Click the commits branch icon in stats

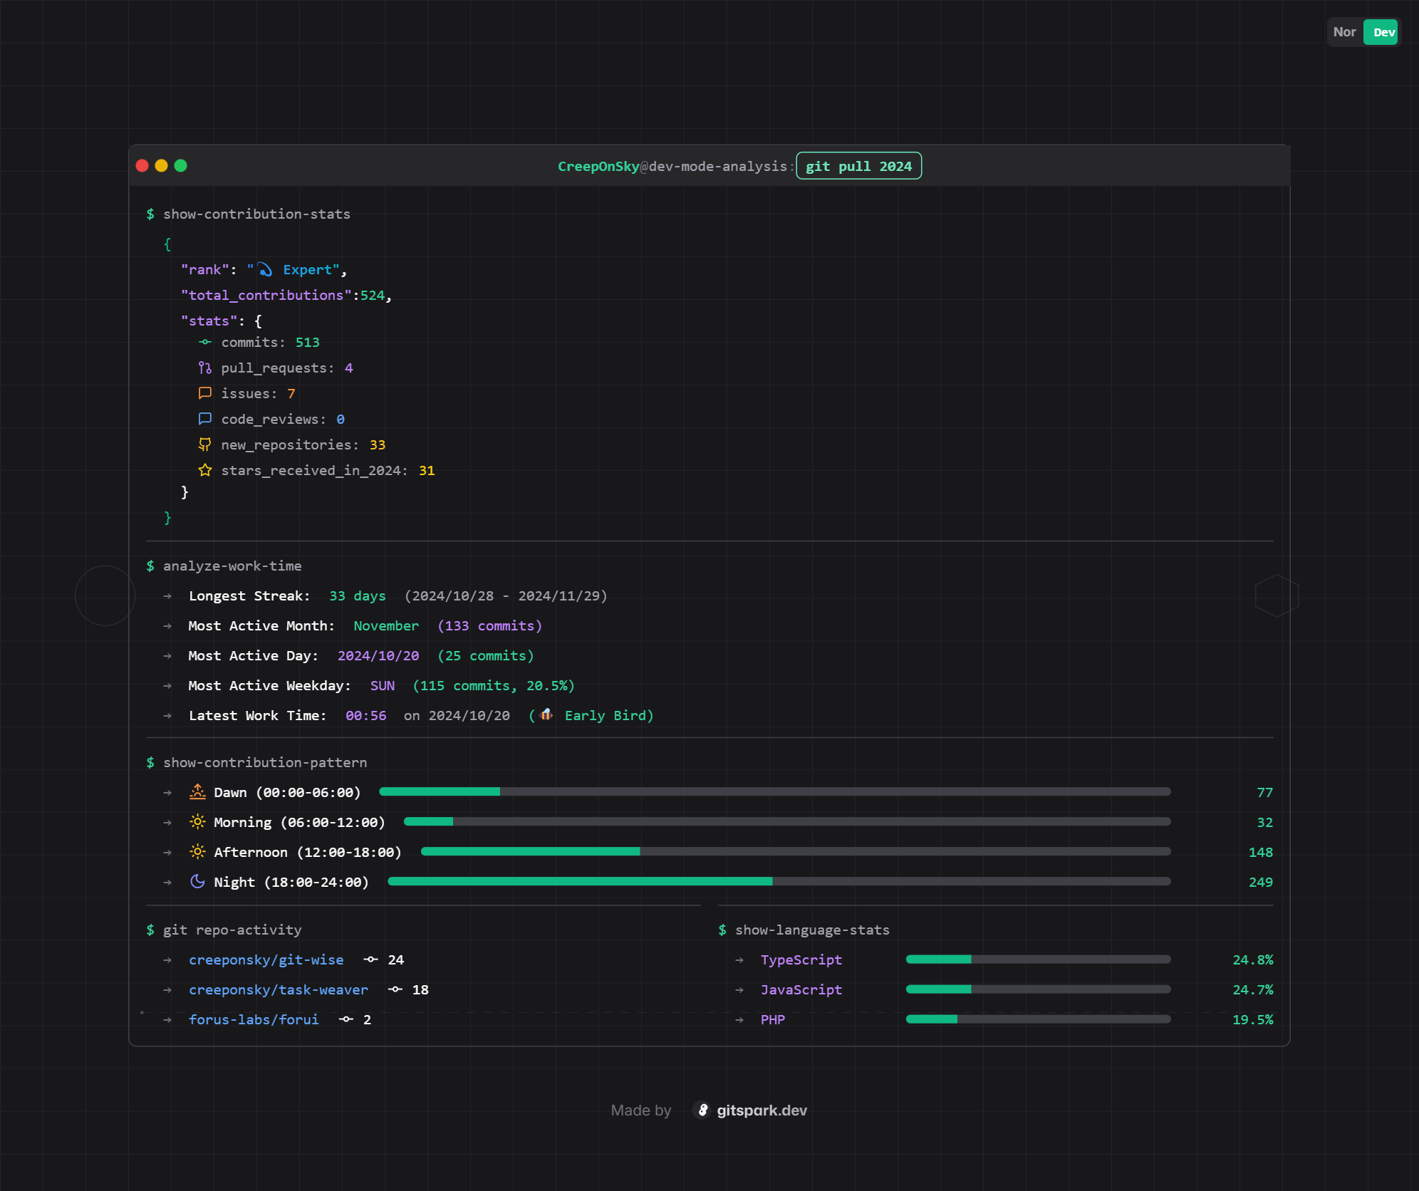tap(205, 342)
